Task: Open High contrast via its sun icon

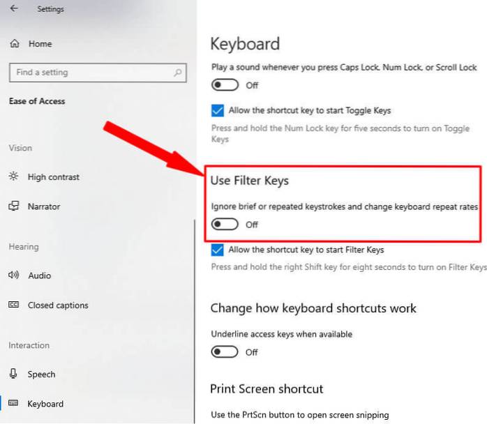Action: 14,176
